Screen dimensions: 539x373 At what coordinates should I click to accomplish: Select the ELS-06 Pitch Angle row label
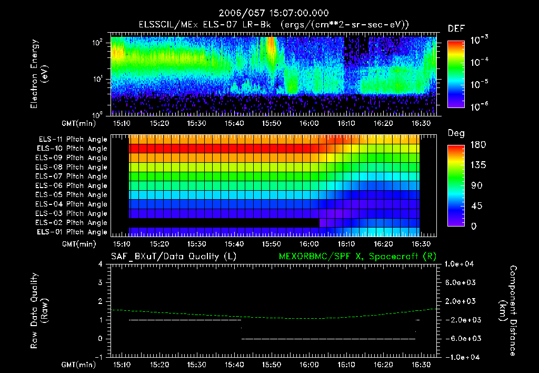point(72,186)
